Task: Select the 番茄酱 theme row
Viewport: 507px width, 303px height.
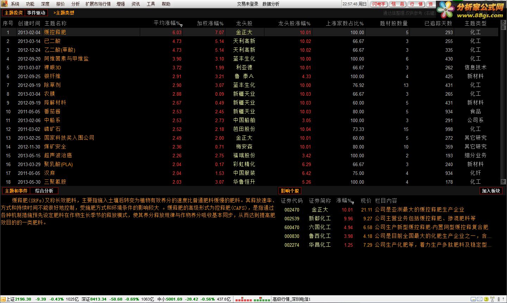Action: tap(250, 112)
